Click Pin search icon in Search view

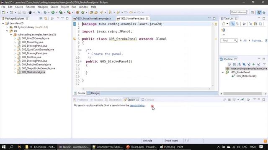click(x=242, y=100)
